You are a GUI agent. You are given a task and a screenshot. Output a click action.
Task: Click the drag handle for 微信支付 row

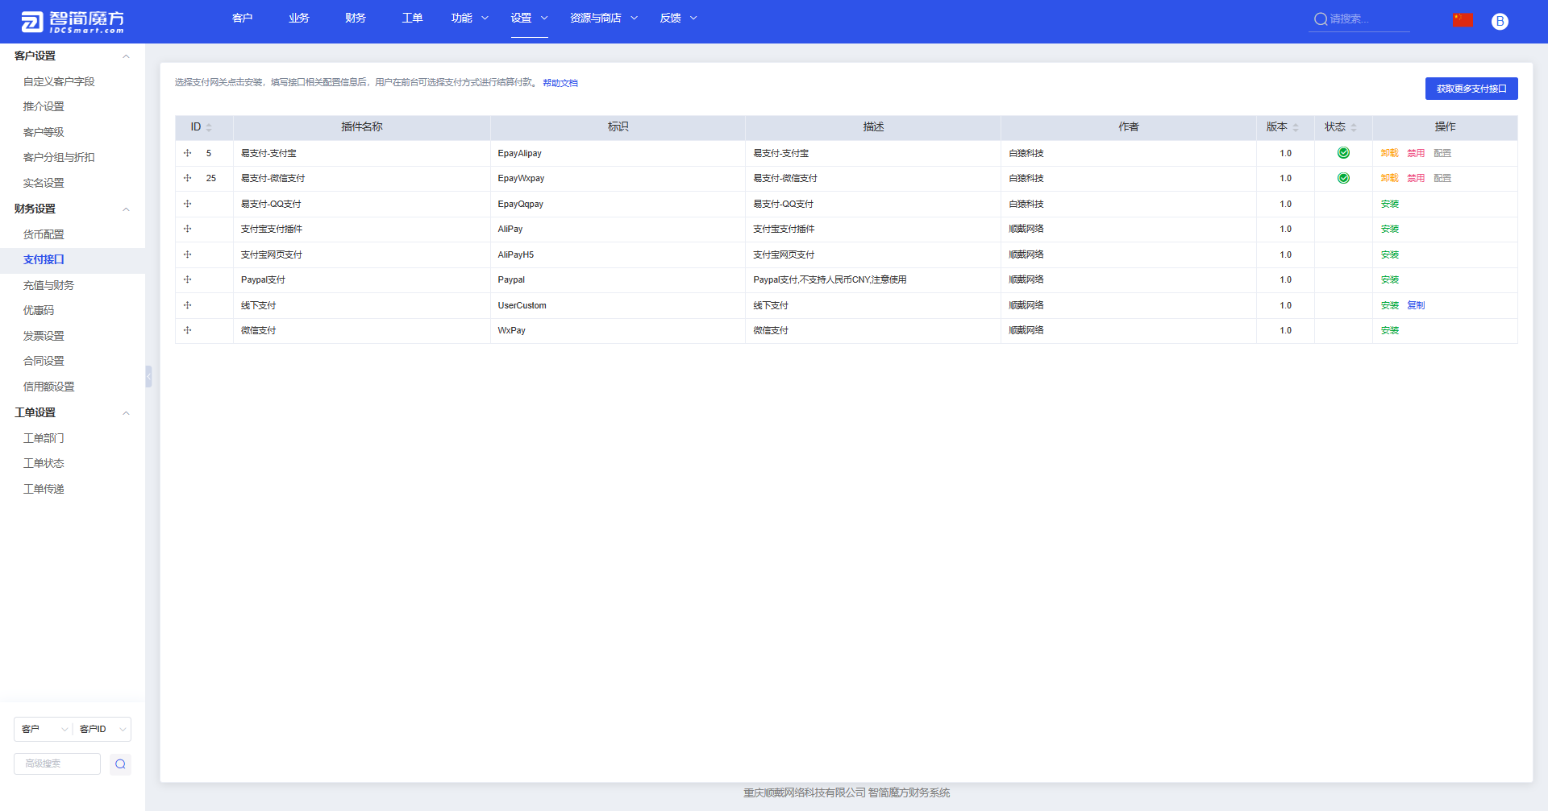tap(187, 330)
